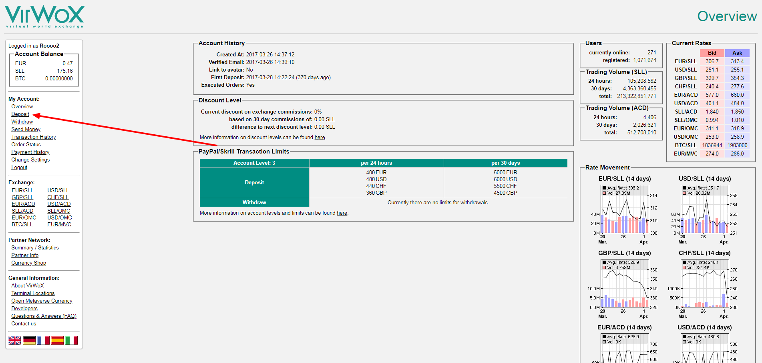Select the Overview page title
The height and width of the screenshot is (363, 762).
727,16
